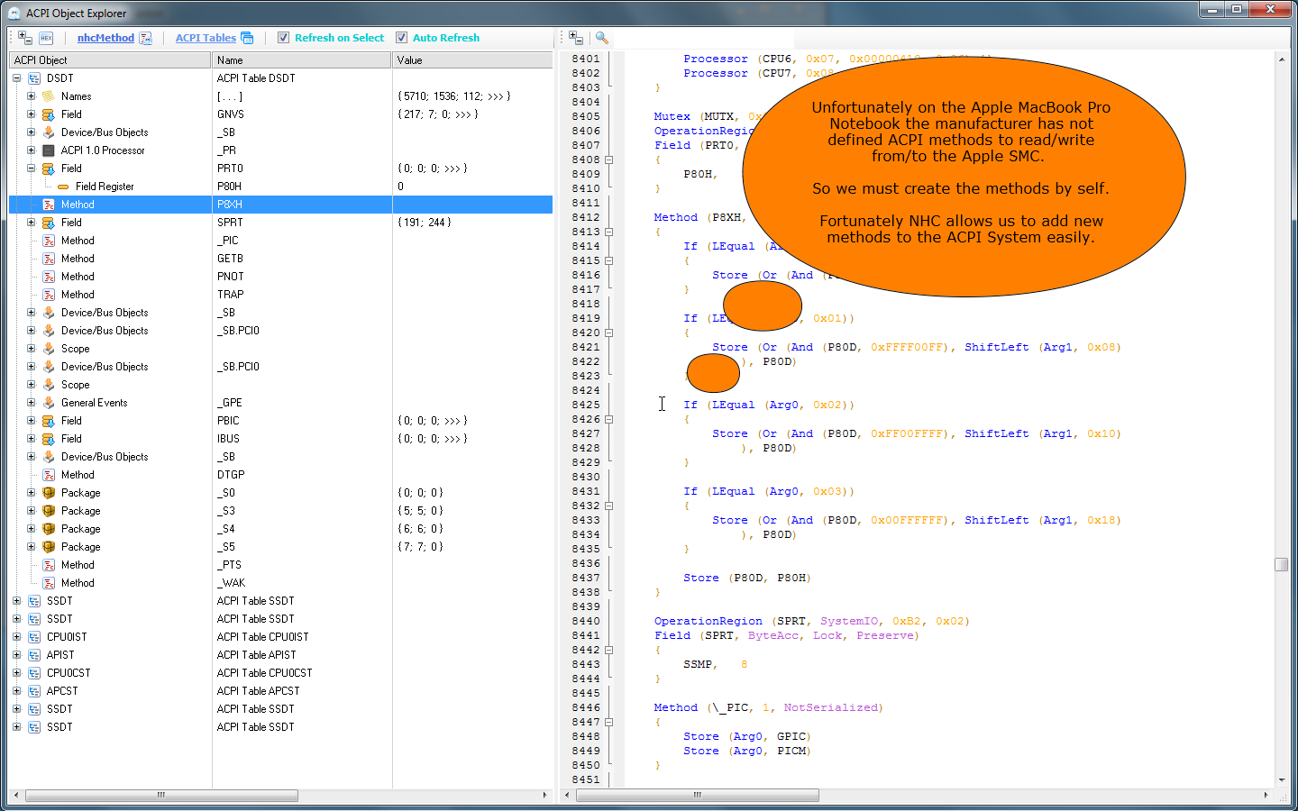Click the magnifier search icon in code pane
Image resolution: width=1298 pixels, height=811 pixels.
[602, 38]
